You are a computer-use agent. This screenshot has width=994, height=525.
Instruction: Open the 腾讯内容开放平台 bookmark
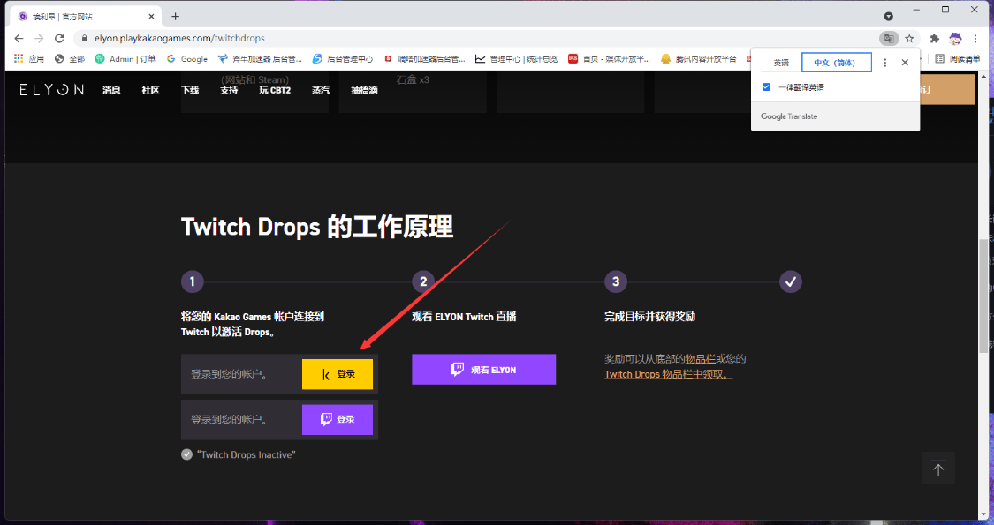pos(699,59)
